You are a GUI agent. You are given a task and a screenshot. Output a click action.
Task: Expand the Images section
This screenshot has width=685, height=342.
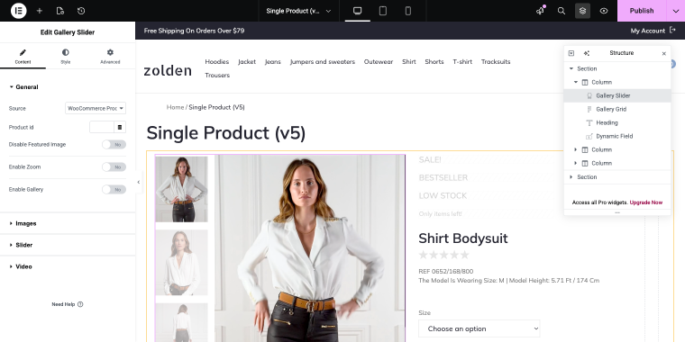(x=68, y=223)
